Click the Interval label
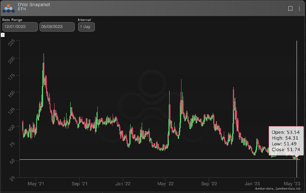The height and width of the screenshot is (193, 306). [84, 20]
